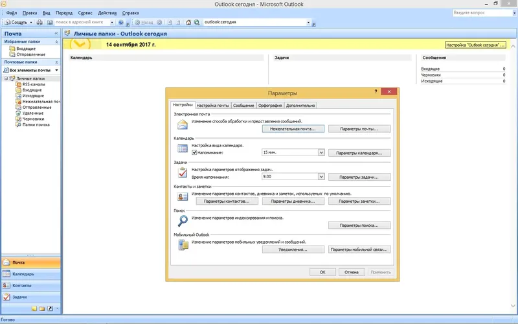Click the Параметры календаря... button
The image size is (518, 324).
coord(359,153)
